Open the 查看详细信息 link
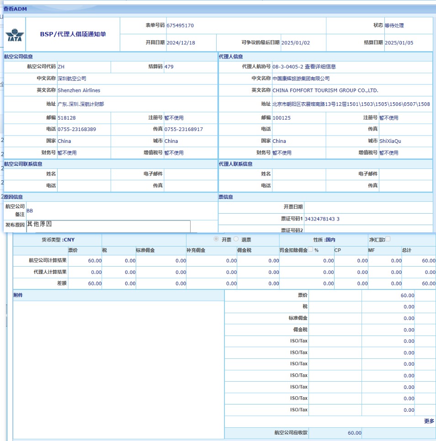The width and height of the screenshot is (436, 441). click(x=320, y=67)
